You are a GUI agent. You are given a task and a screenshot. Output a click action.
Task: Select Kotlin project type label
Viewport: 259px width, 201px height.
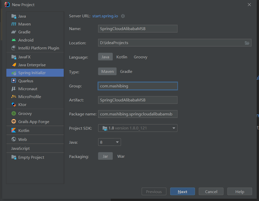click(24, 130)
